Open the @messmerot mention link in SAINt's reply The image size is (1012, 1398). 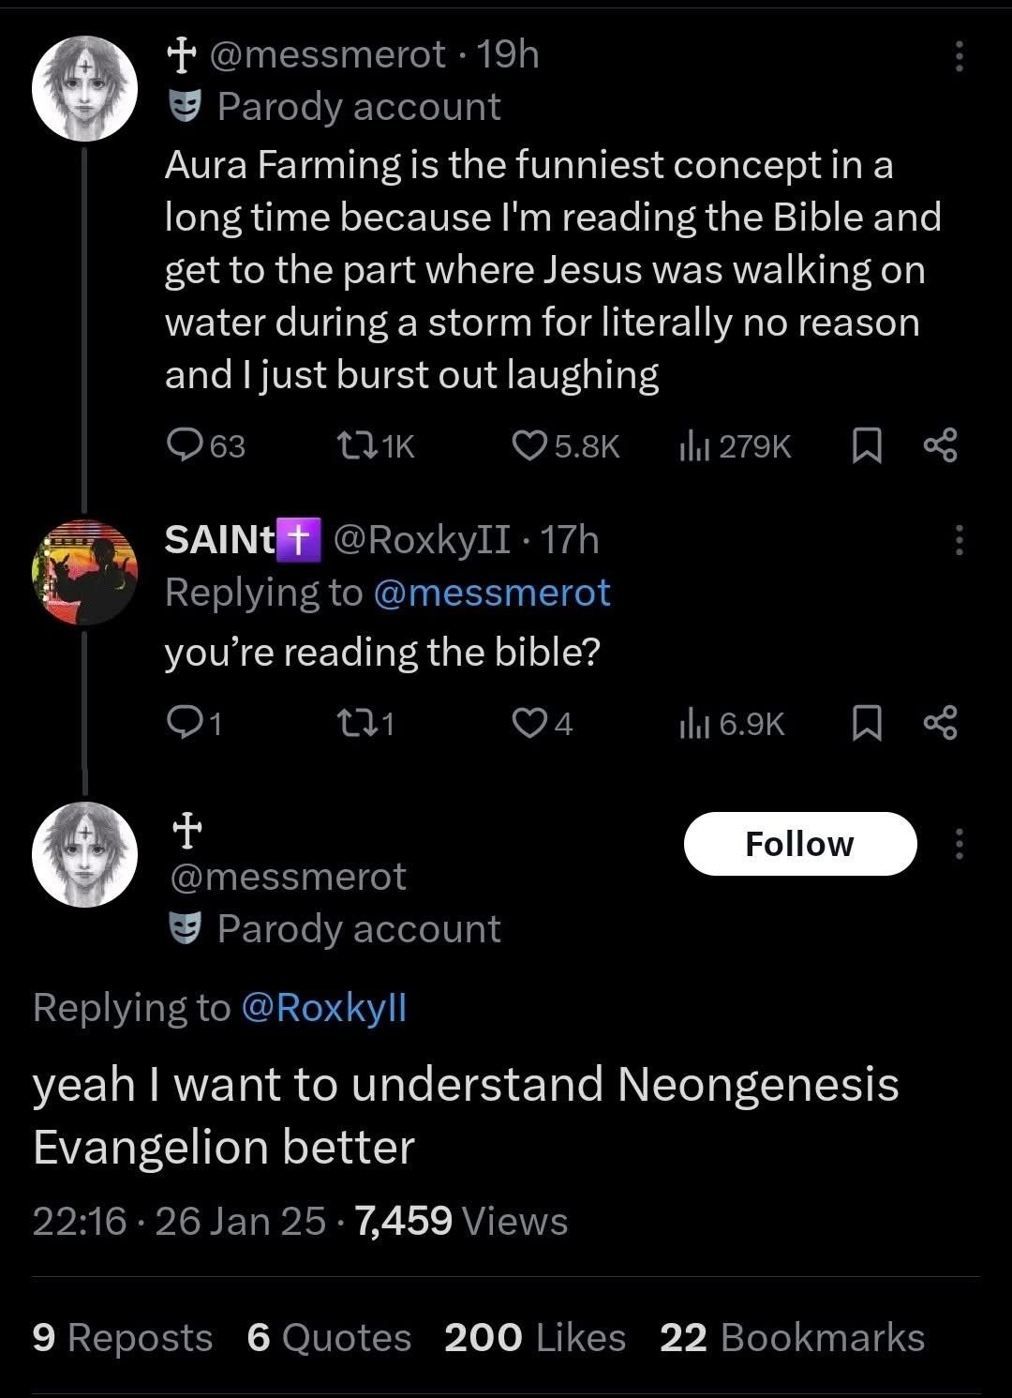coord(492,593)
